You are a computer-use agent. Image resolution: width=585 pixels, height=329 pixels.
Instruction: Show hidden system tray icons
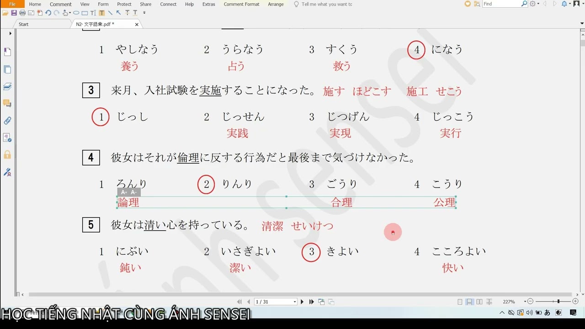[502, 313]
